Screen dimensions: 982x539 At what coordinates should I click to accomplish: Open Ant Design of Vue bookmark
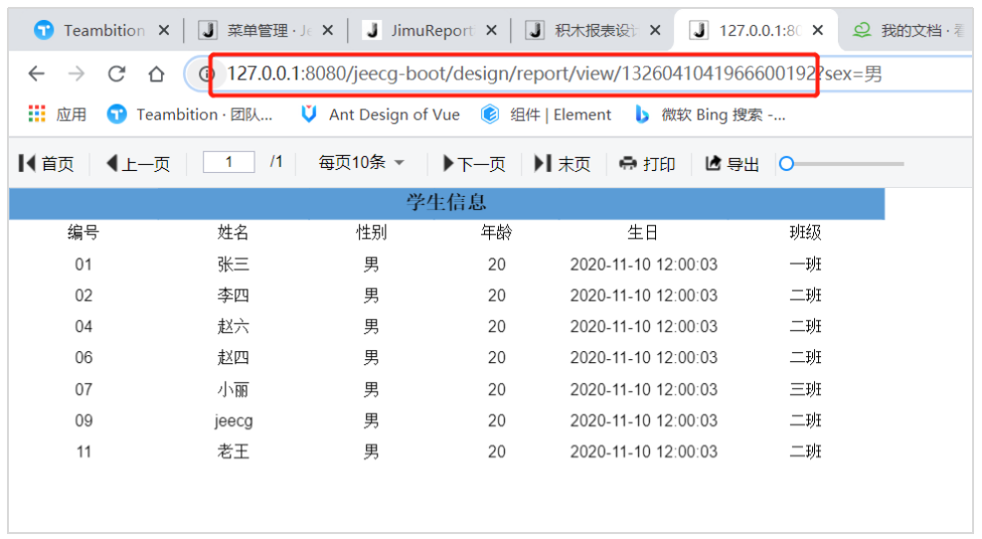(x=380, y=114)
